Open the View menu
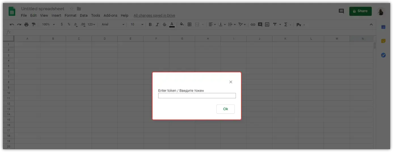The image size is (393, 152). [44, 16]
